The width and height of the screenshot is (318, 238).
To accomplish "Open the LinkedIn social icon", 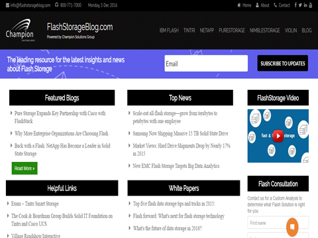I will tap(305, 5).
